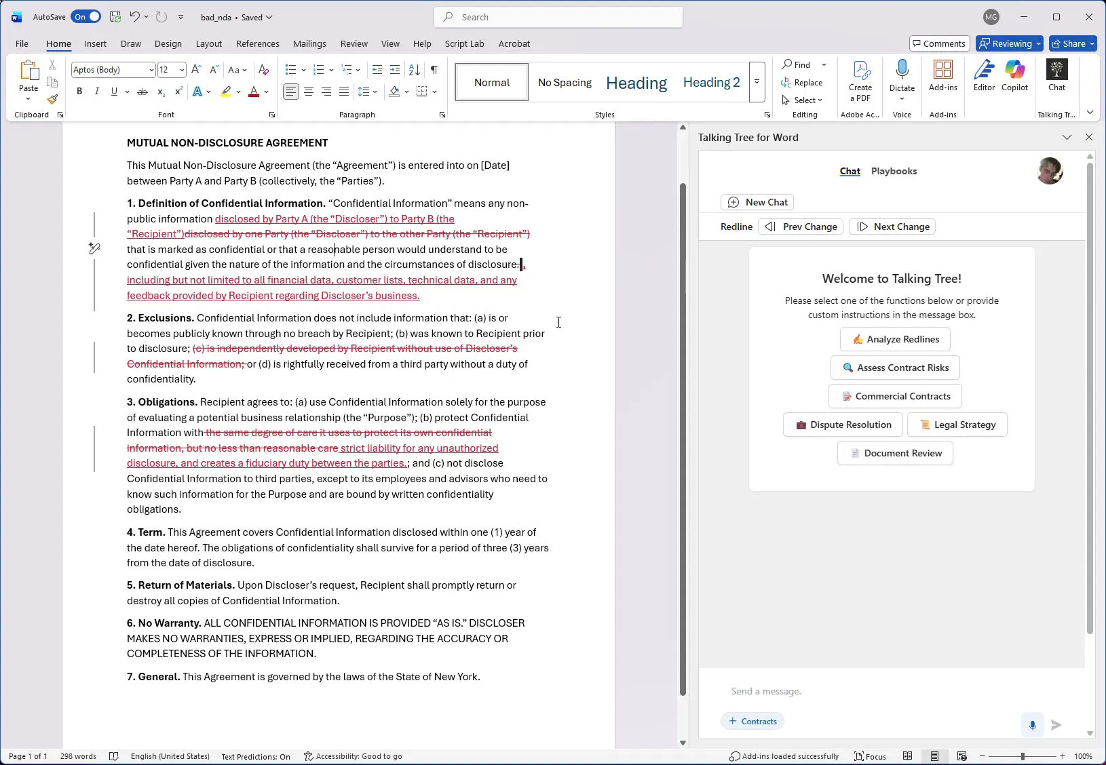The width and height of the screenshot is (1106, 765).
Task: Switch to Web Layout view icon
Action: [962, 756]
